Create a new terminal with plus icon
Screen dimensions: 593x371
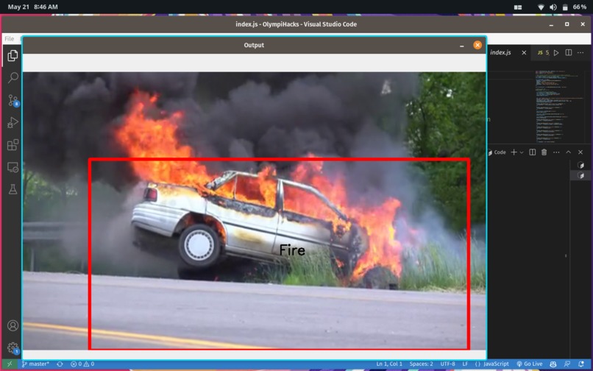coord(514,152)
